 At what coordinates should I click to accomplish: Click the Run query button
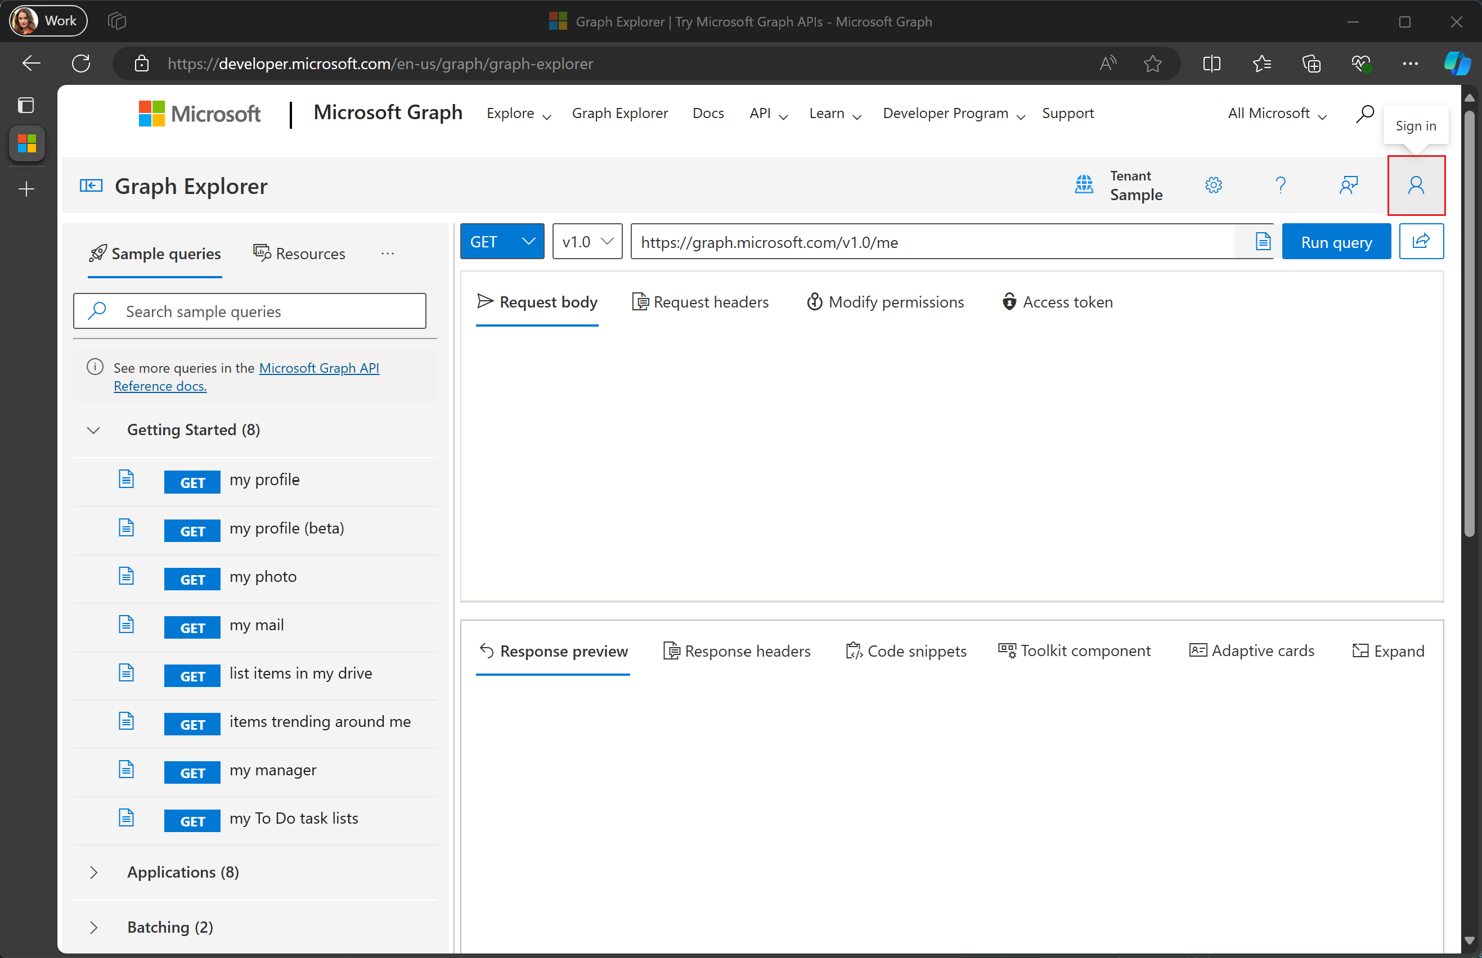tap(1336, 242)
